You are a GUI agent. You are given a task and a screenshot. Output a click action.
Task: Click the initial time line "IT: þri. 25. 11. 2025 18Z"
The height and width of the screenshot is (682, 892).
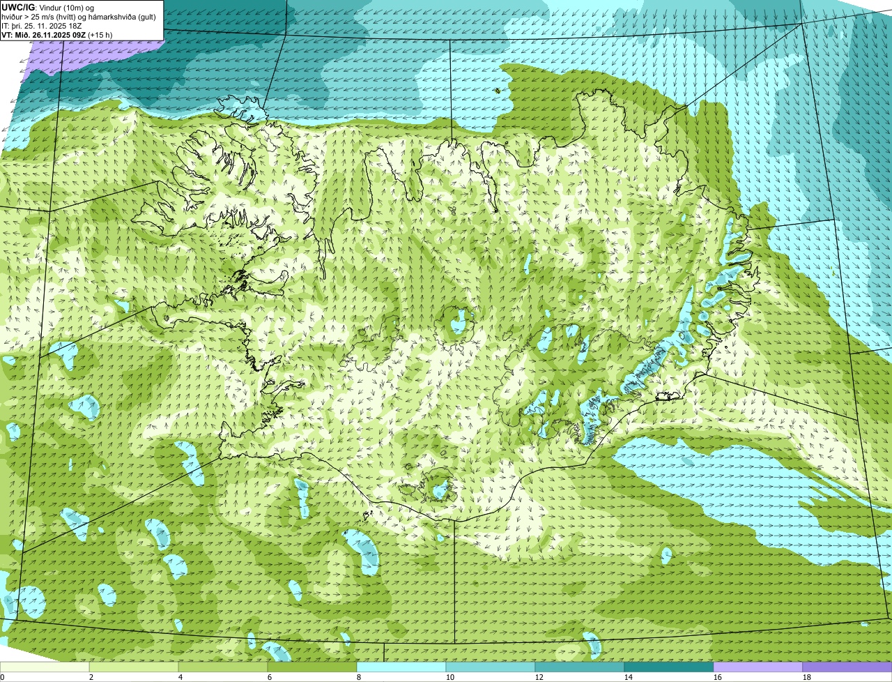tap(43, 25)
